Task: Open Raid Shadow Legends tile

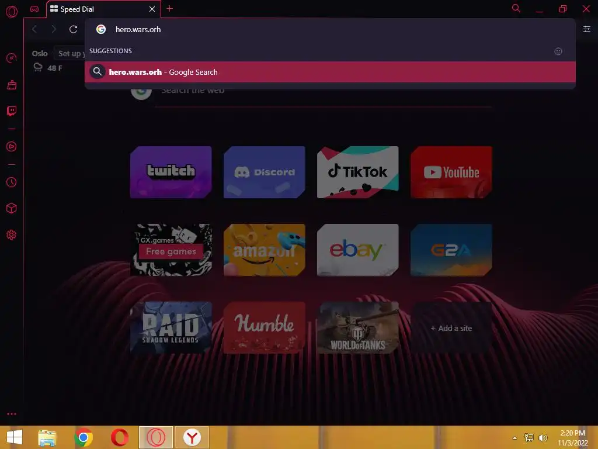Action: pyautogui.click(x=171, y=328)
